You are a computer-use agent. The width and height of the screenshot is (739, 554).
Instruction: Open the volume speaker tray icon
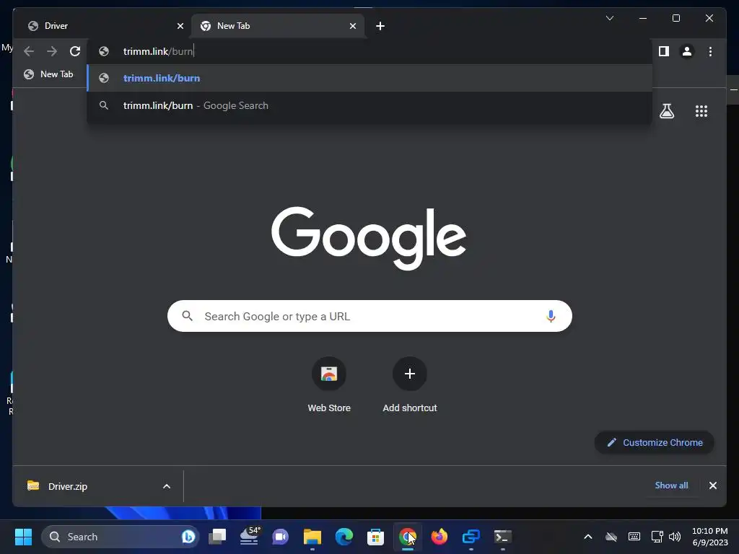[x=675, y=537]
